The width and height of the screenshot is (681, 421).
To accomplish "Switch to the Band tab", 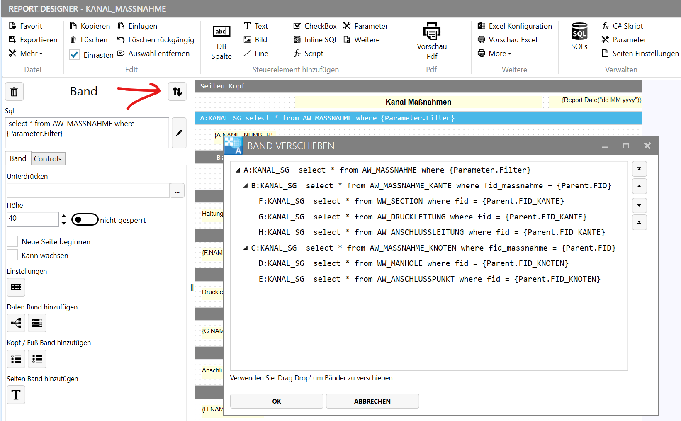I will point(18,158).
